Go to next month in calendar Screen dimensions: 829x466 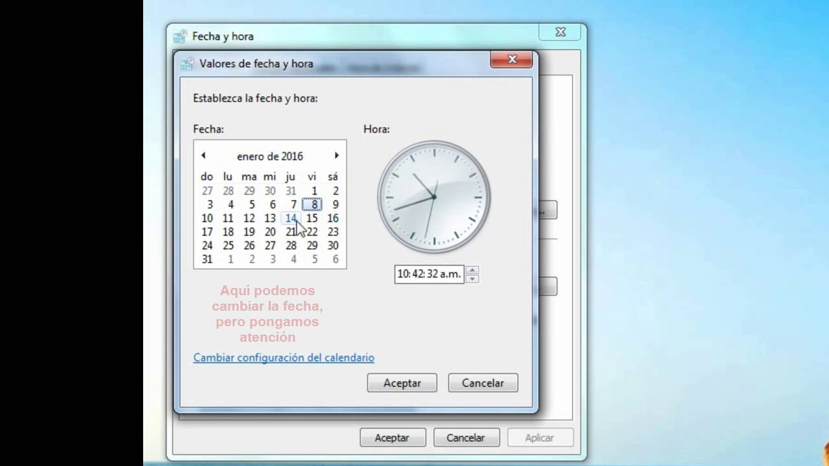pyautogui.click(x=337, y=155)
